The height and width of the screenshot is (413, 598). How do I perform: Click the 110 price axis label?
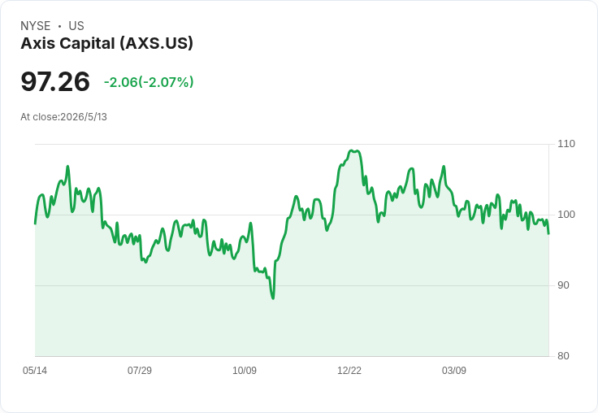pyautogui.click(x=566, y=144)
